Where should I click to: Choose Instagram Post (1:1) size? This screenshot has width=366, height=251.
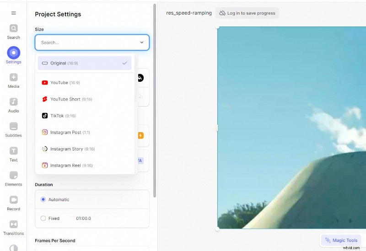click(x=85, y=132)
